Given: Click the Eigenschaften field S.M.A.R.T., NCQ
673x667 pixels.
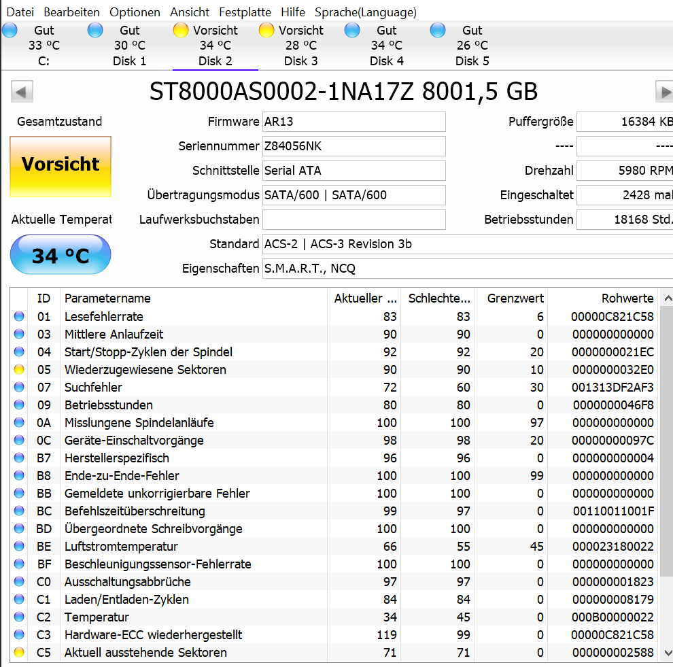Looking at the screenshot, I should [x=468, y=269].
